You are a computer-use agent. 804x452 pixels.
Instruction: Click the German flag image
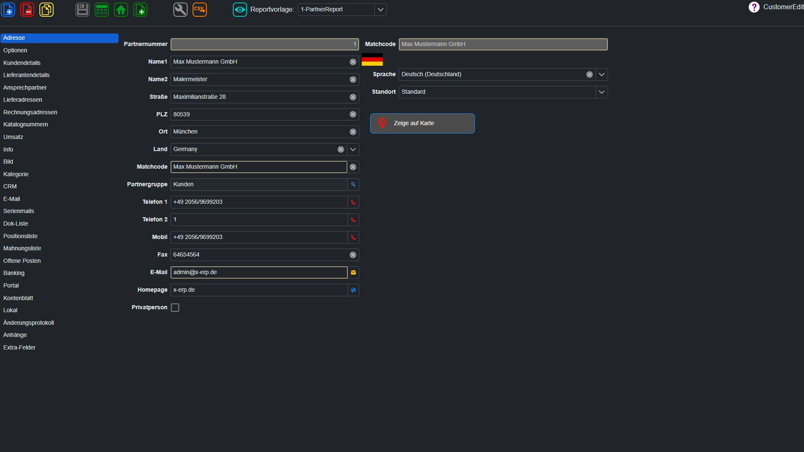point(372,59)
